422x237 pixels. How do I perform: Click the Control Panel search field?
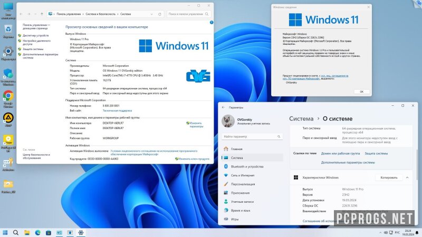(188, 14)
